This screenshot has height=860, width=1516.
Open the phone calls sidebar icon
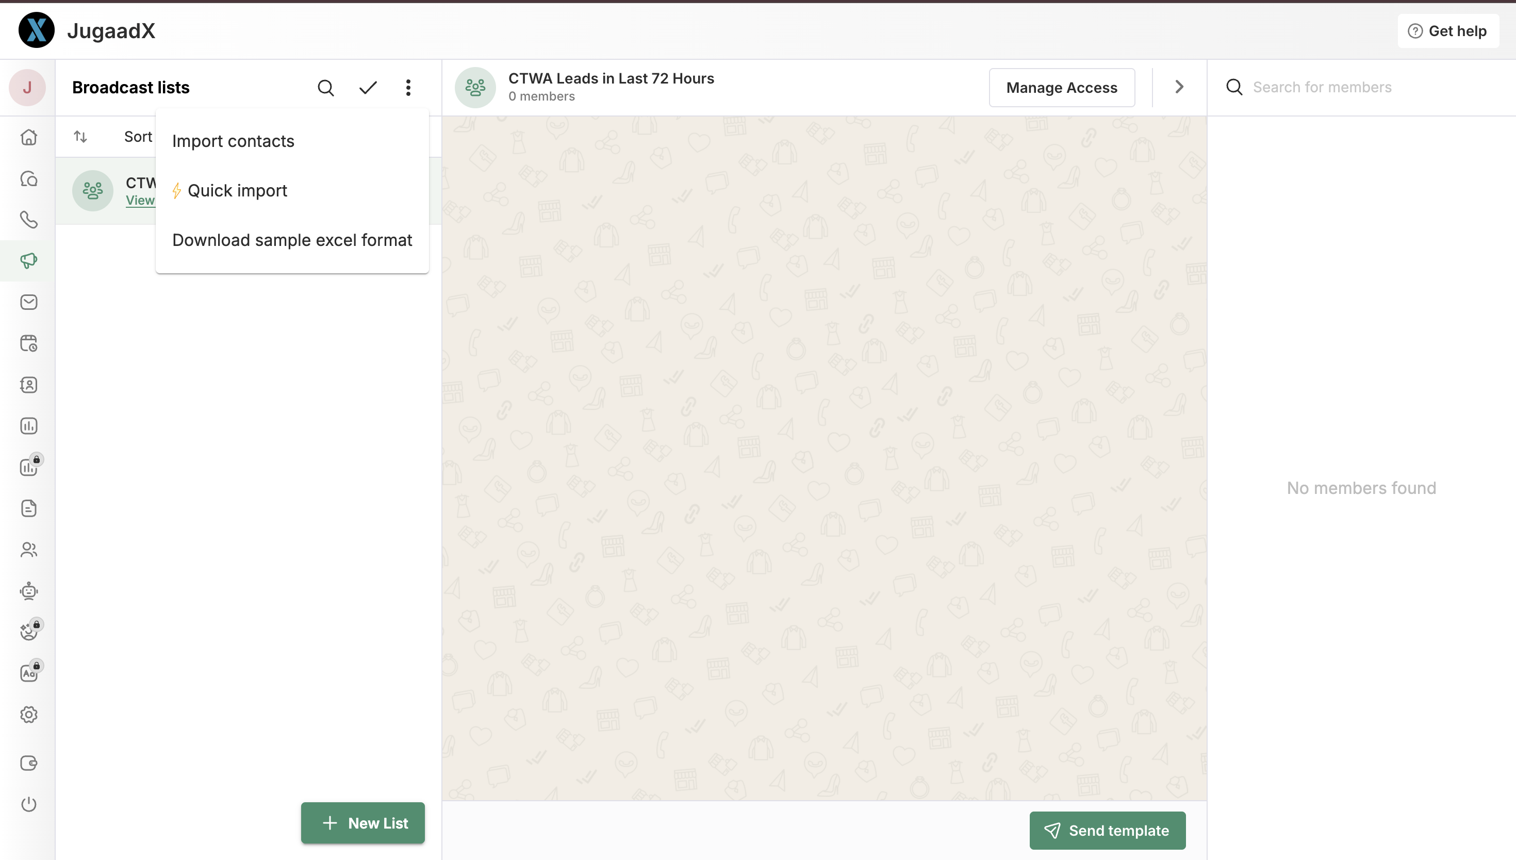28,220
